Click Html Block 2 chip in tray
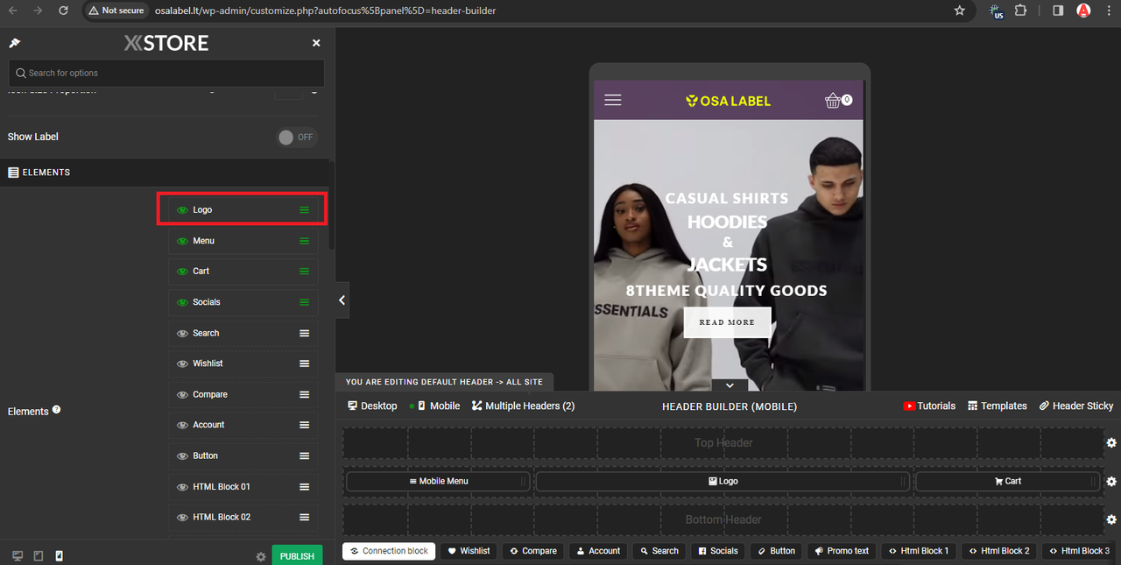Viewport: 1121px width, 565px height. (999, 551)
